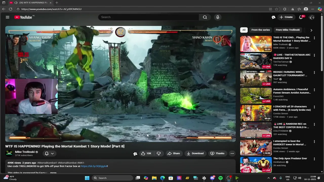Viewport: 324px width, 182px height.
Task: Show more filter chips with right arrow
Action: click(311, 30)
